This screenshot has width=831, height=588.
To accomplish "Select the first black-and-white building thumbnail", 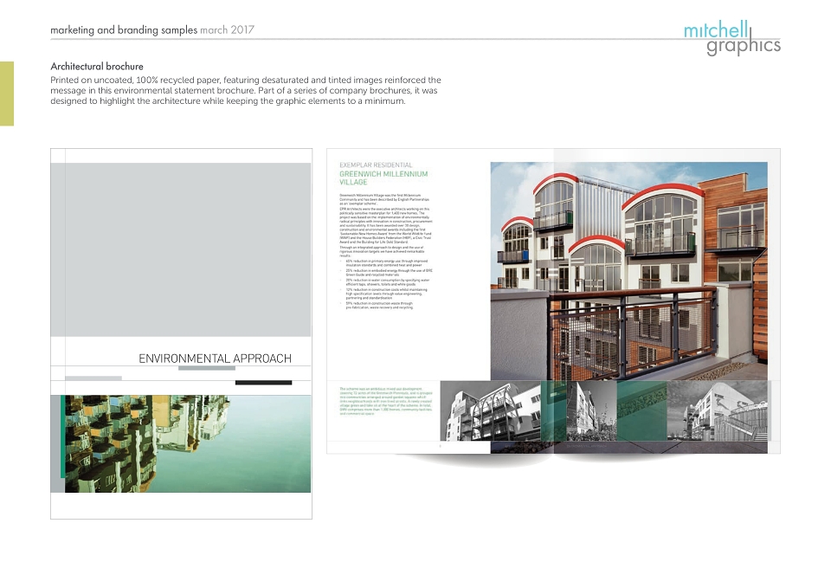I will (490, 411).
